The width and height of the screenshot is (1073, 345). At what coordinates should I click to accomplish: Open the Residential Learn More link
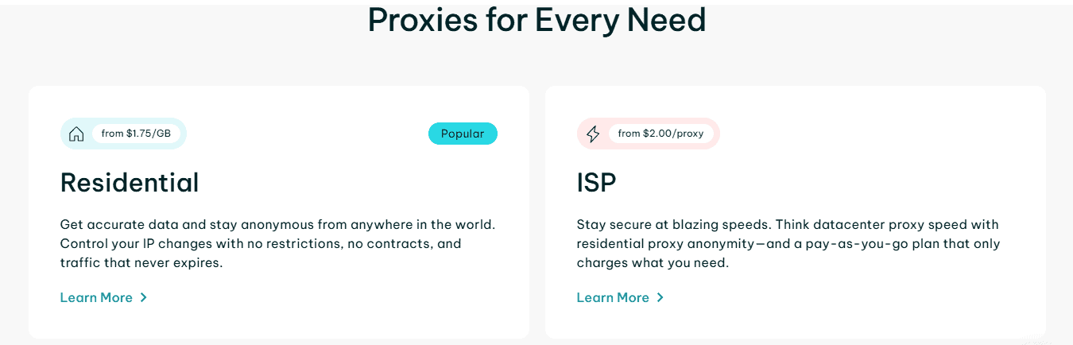[x=104, y=297]
